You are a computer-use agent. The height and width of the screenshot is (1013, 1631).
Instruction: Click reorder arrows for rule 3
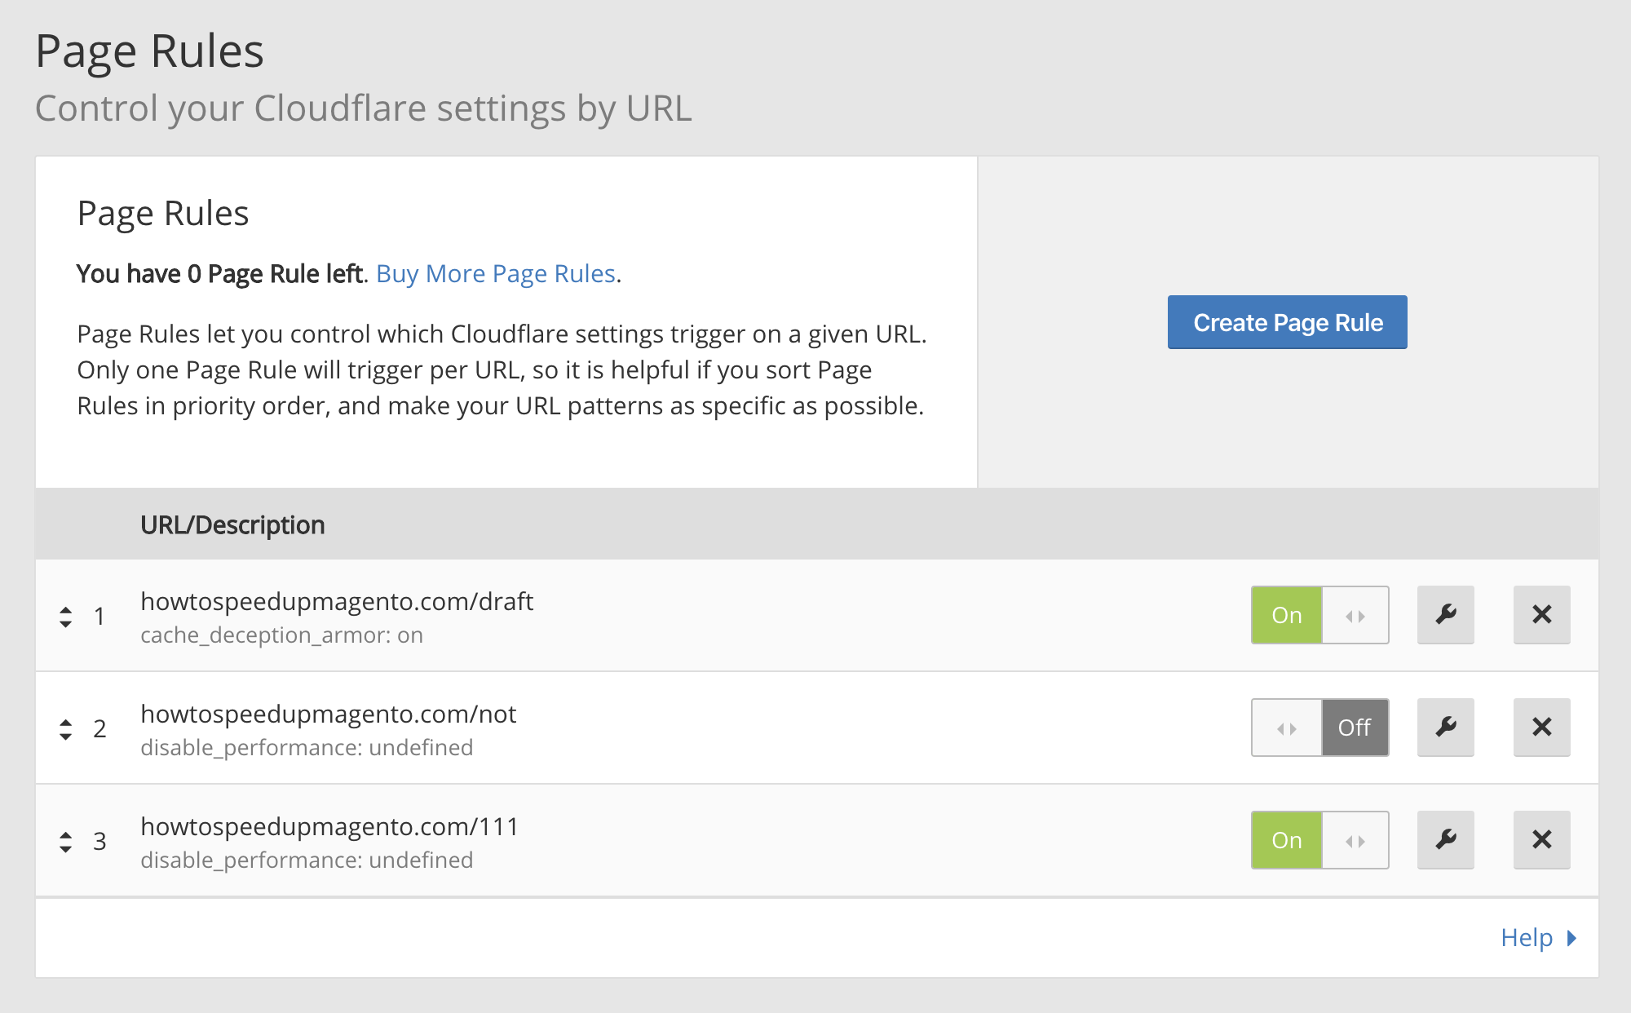66,842
